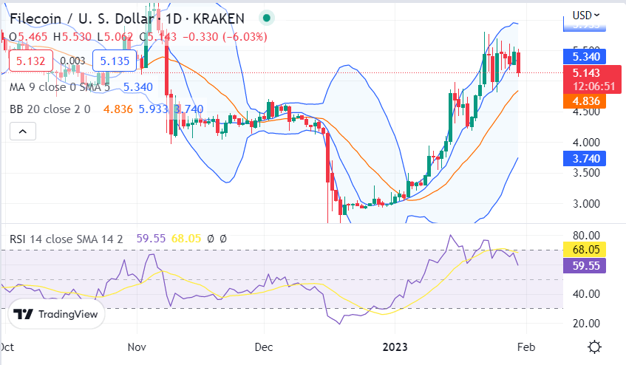Click the red 5.132 sell price button
The height and width of the screenshot is (365, 626).
(x=31, y=61)
